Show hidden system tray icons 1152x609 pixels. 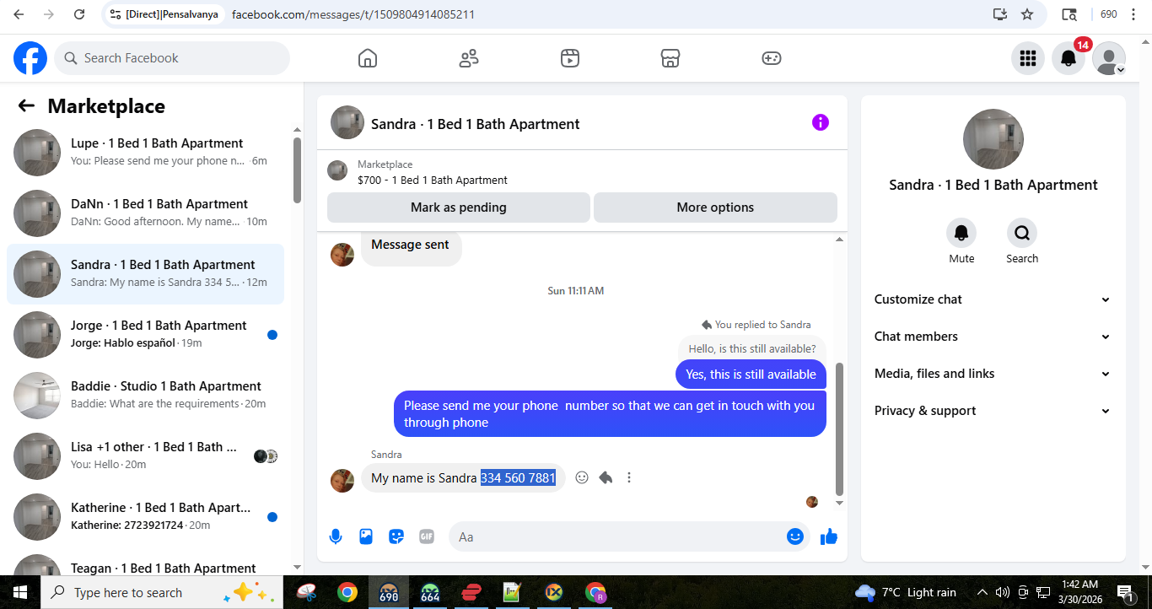(x=982, y=592)
